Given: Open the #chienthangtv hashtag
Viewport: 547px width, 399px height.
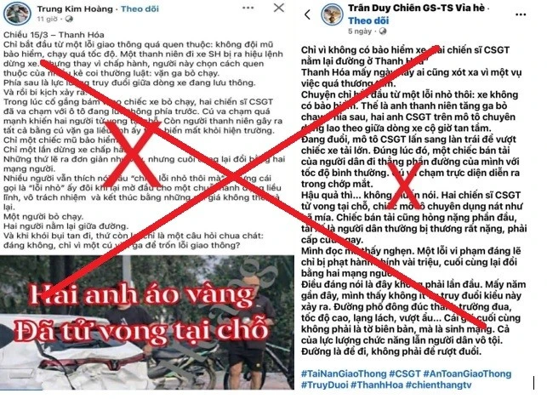Looking at the screenshot, I should 438,385.
